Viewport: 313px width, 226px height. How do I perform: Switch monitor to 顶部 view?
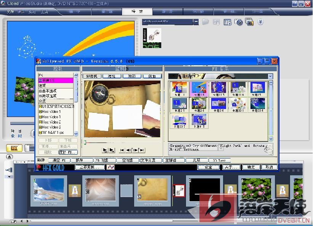click(x=132, y=76)
